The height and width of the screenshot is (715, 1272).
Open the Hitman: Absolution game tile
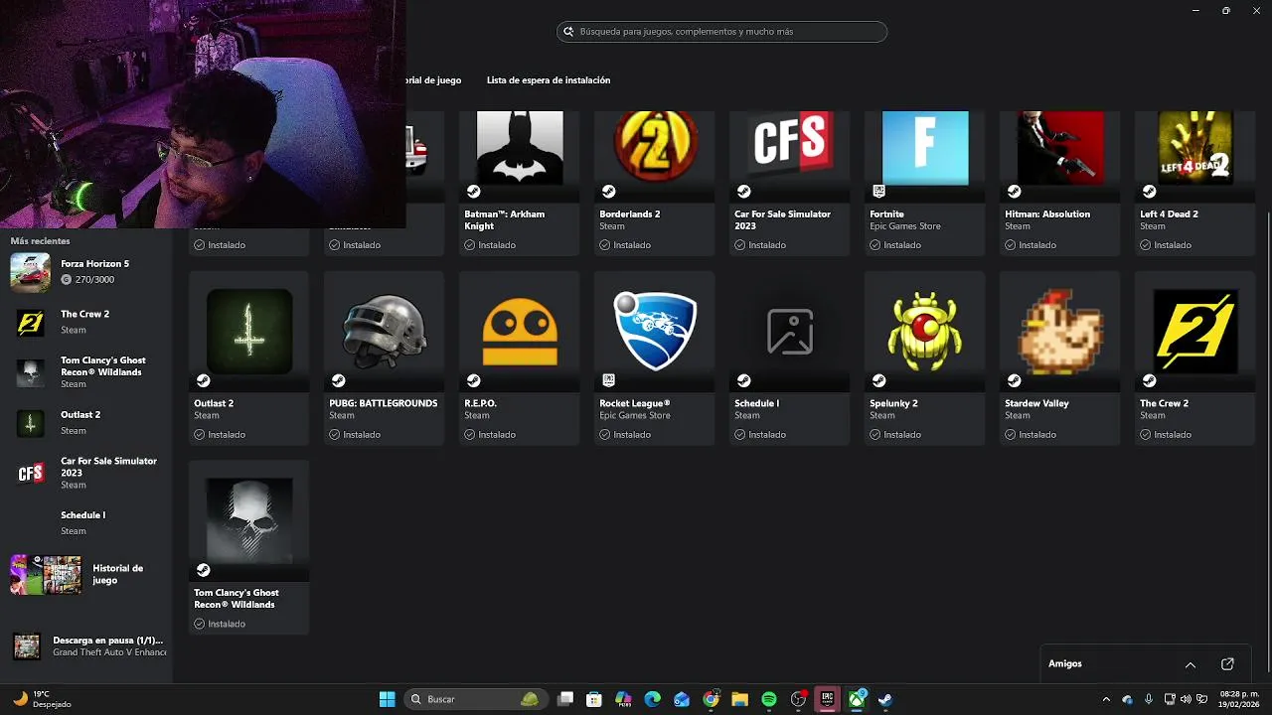[x=1059, y=183]
